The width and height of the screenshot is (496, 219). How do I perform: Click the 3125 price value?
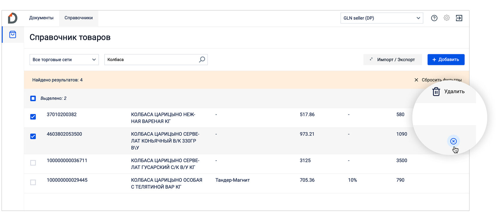tap(305, 160)
